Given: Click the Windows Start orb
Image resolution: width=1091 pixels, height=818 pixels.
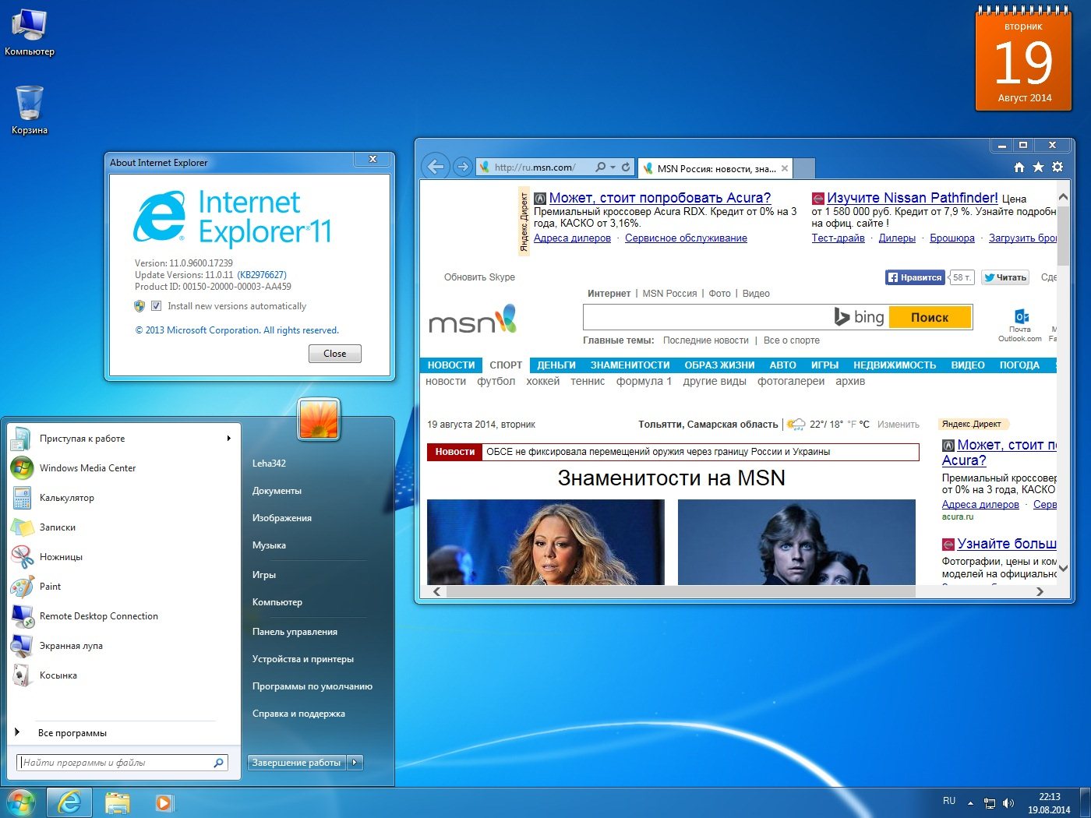Looking at the screenshot, I should tap(21, 802).
